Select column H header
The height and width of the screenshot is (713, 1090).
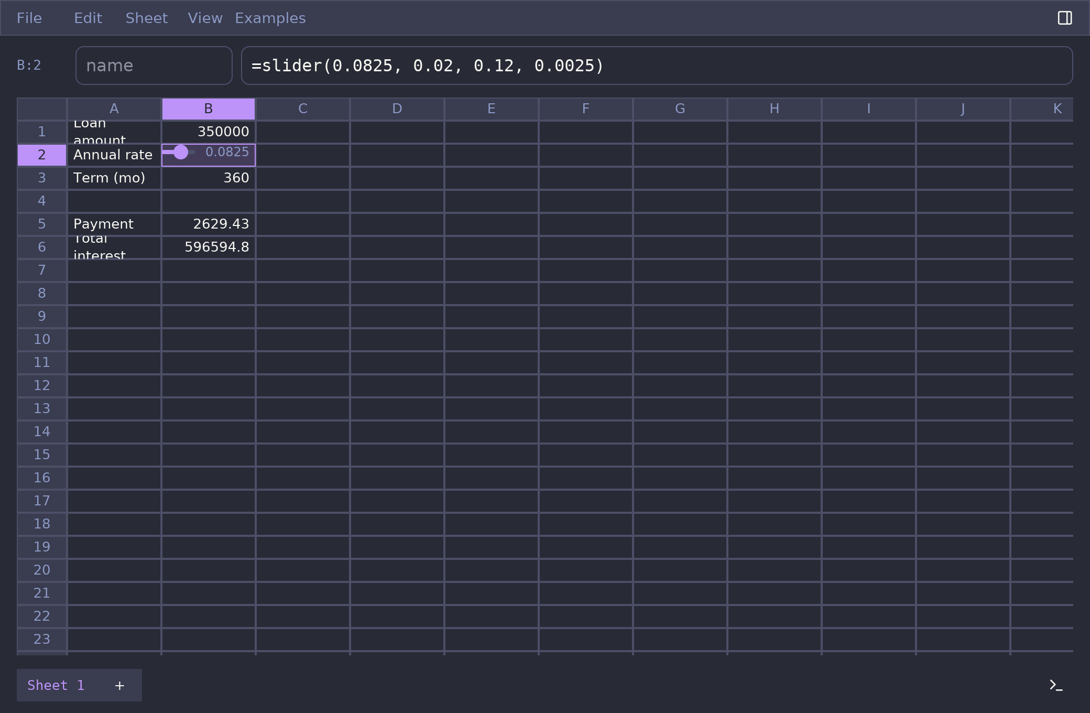click(775, 109)
